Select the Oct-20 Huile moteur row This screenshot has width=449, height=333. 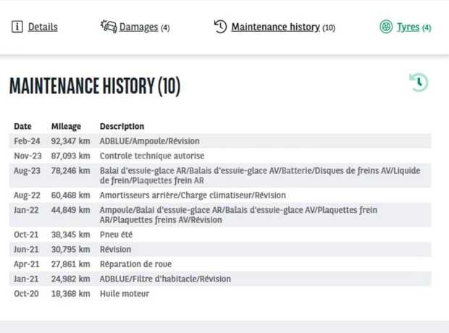coord(220,293)
